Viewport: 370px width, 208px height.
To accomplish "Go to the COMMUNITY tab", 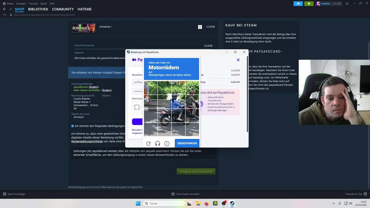I will click(63, 9).
